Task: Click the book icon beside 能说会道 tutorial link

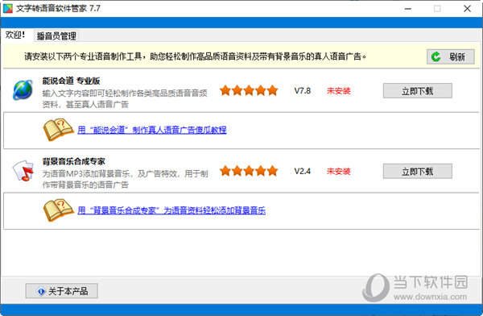Action: coord(59,130)
